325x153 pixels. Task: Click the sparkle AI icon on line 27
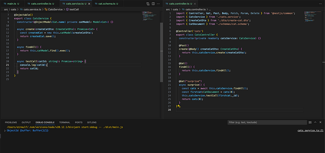click(179, 106)
